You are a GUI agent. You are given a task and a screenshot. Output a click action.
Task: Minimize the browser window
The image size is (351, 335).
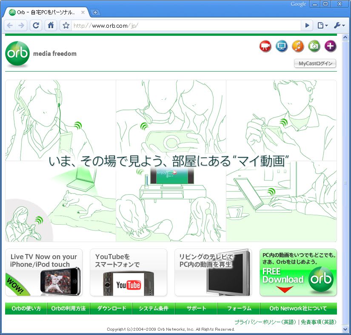[x=315, y=4]
